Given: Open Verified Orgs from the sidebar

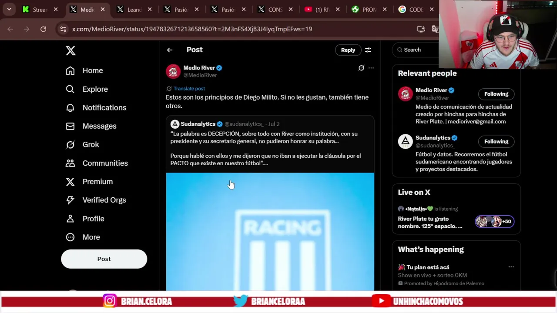Looking at the screenshot, I should [96, 200].
